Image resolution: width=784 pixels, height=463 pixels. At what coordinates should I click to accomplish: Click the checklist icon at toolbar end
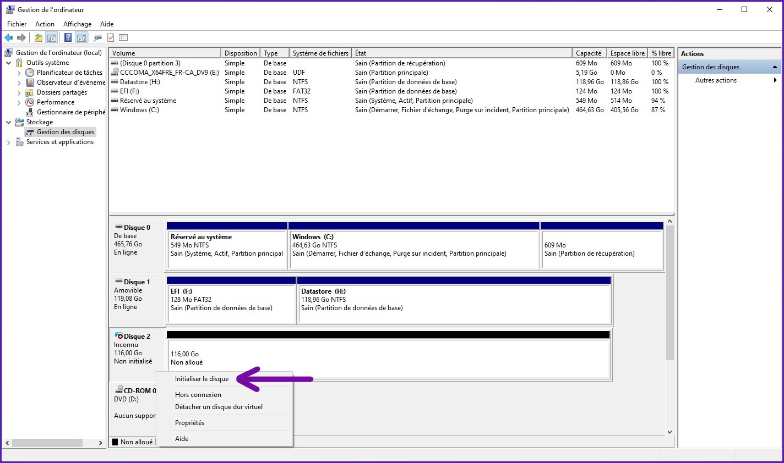(123, 37)
